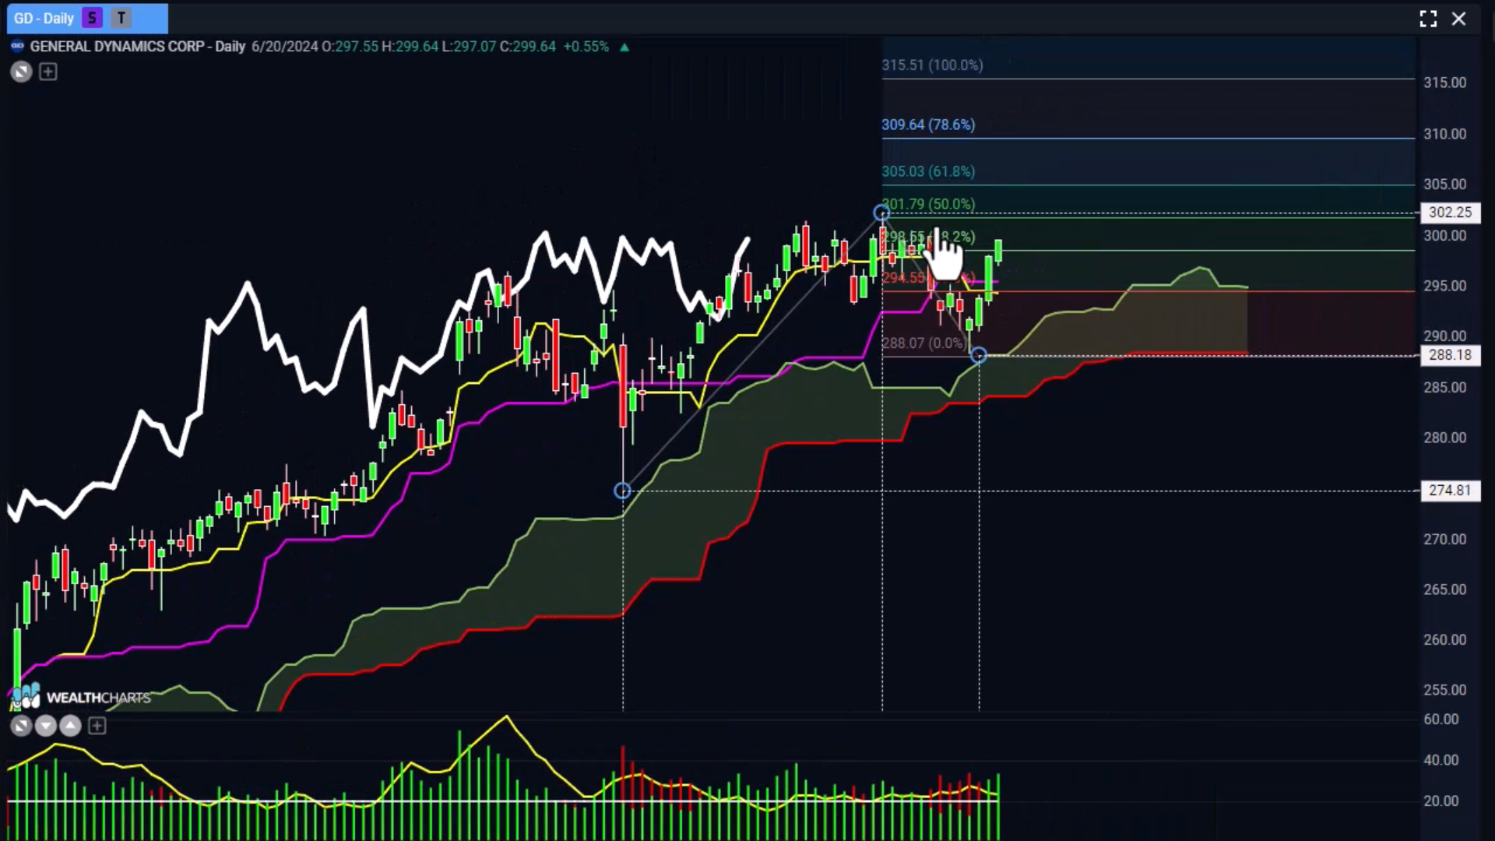Click the 274.81 price tag on axis

point(1451,491)
